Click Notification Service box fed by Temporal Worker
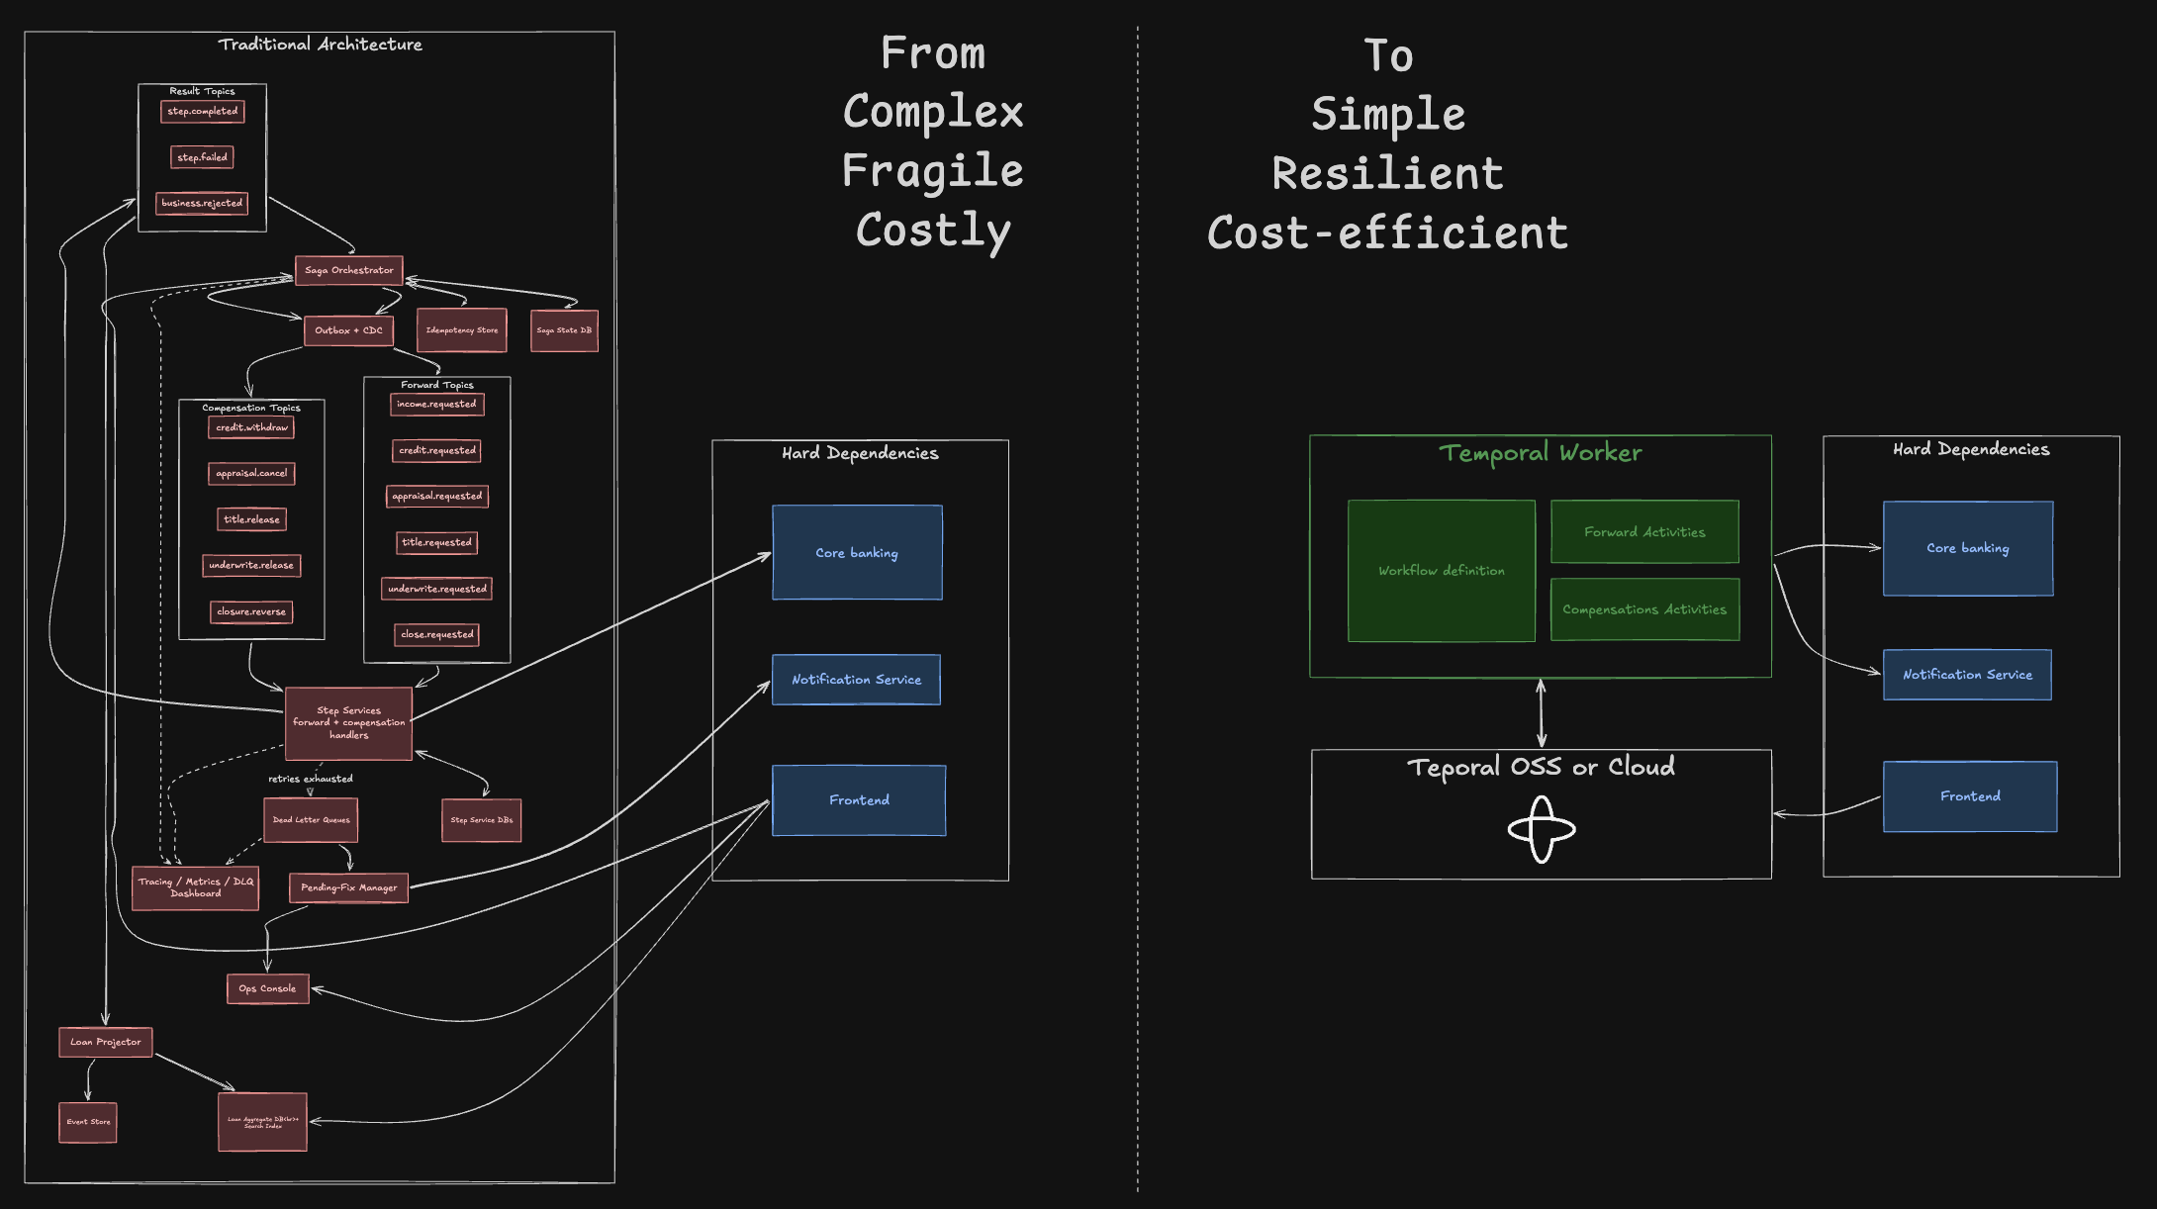The height and width of the screenshot is (1209, 2157). 1967,675
